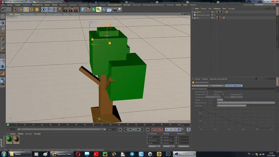
Task: Open the Объект coordinate mode dropdown
Action: [154, 146]
